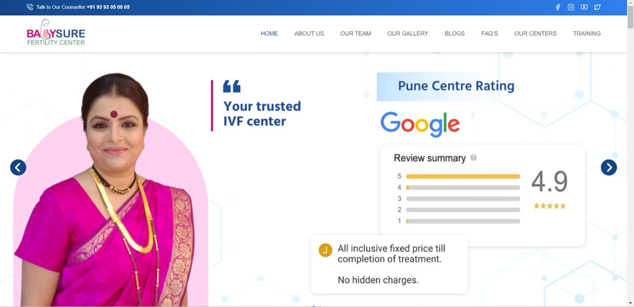Open the ABOUT US page
The image size is (634, 307).
point(309,33)
